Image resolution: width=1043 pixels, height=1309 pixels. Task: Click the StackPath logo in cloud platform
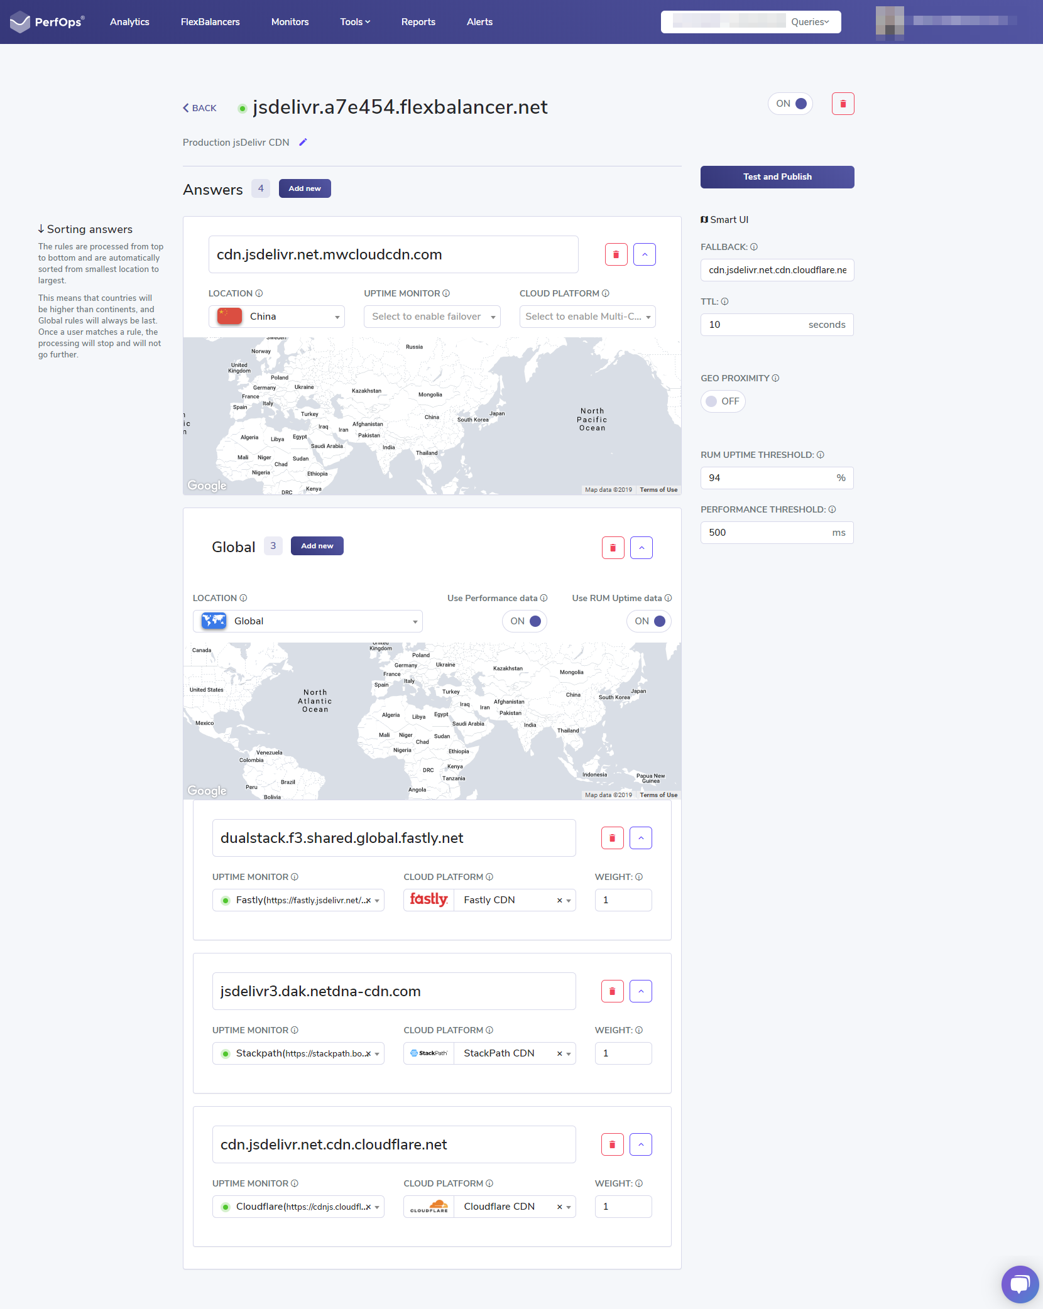pyautogui.click(x=429, y=1053)
